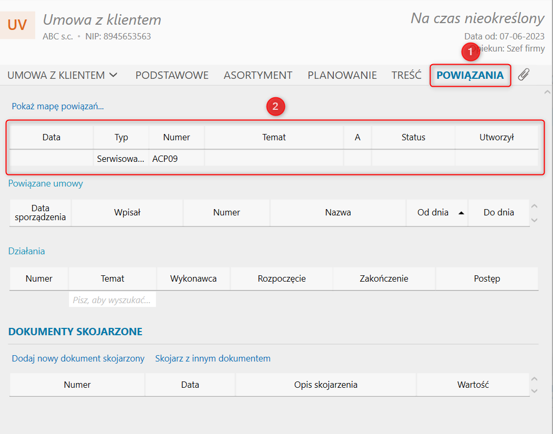This screenshot has height=434, width=553.
Task: Click the Pokaż mapę powiązań link
Action: (58, 106)
